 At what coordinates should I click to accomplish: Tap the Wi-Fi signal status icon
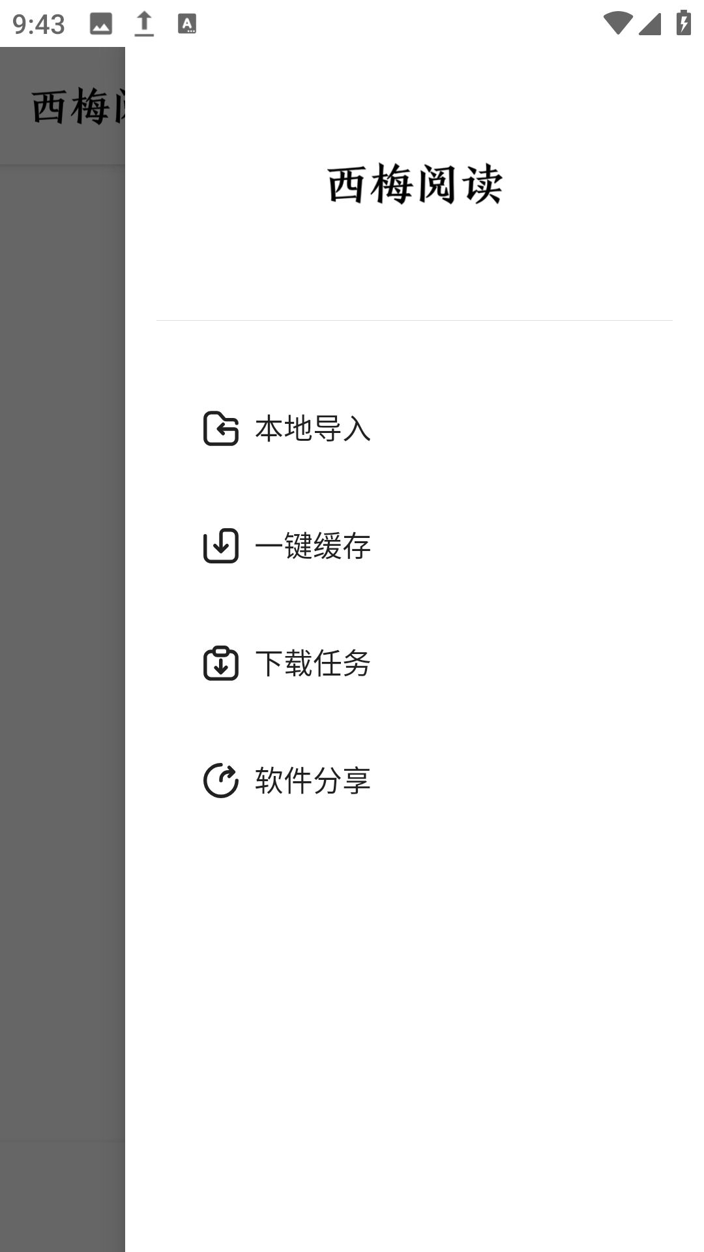tap(617, 23)
